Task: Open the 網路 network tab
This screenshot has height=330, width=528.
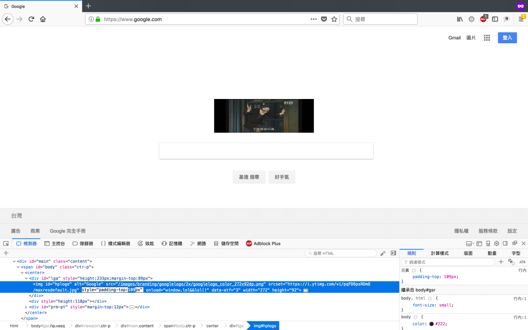Action: tap(198, 243)
